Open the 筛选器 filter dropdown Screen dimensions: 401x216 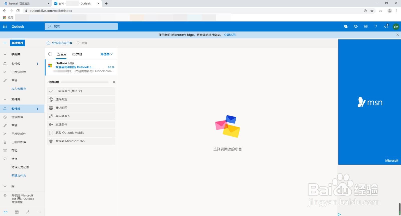107,54
